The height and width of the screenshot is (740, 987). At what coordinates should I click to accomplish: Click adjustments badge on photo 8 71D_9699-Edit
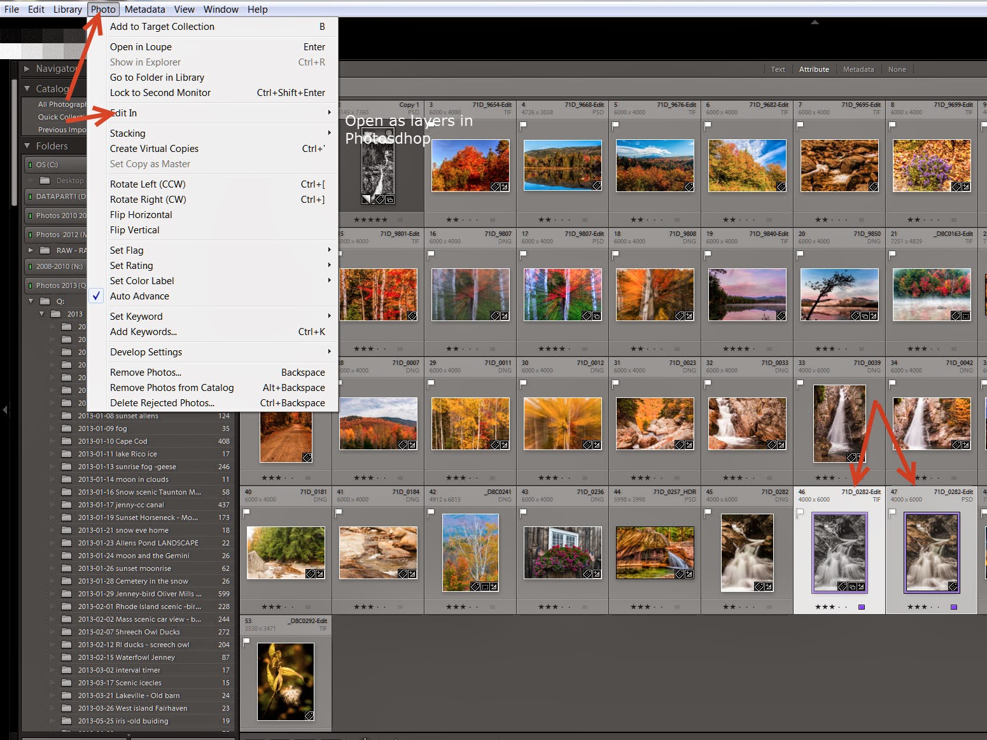pyautogui.click(x=966, y=186)
